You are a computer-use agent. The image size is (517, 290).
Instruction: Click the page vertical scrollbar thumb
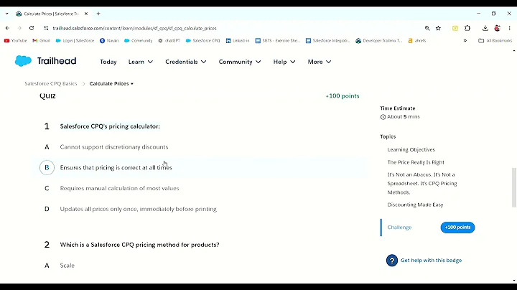pos(513,187)
